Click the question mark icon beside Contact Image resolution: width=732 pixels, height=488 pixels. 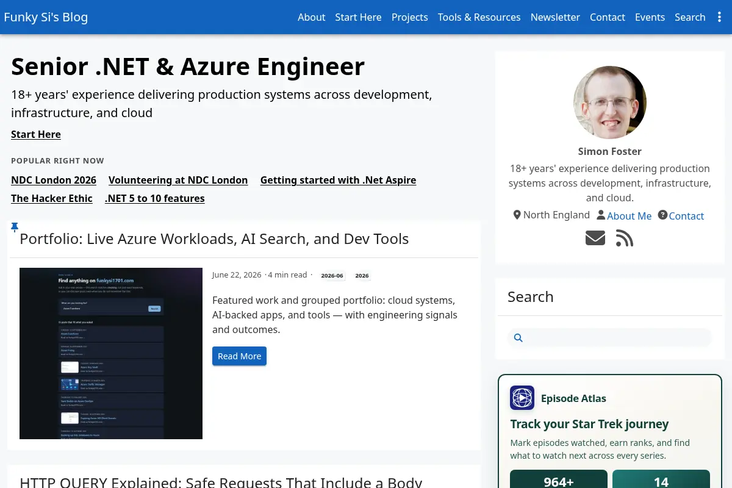662,215
